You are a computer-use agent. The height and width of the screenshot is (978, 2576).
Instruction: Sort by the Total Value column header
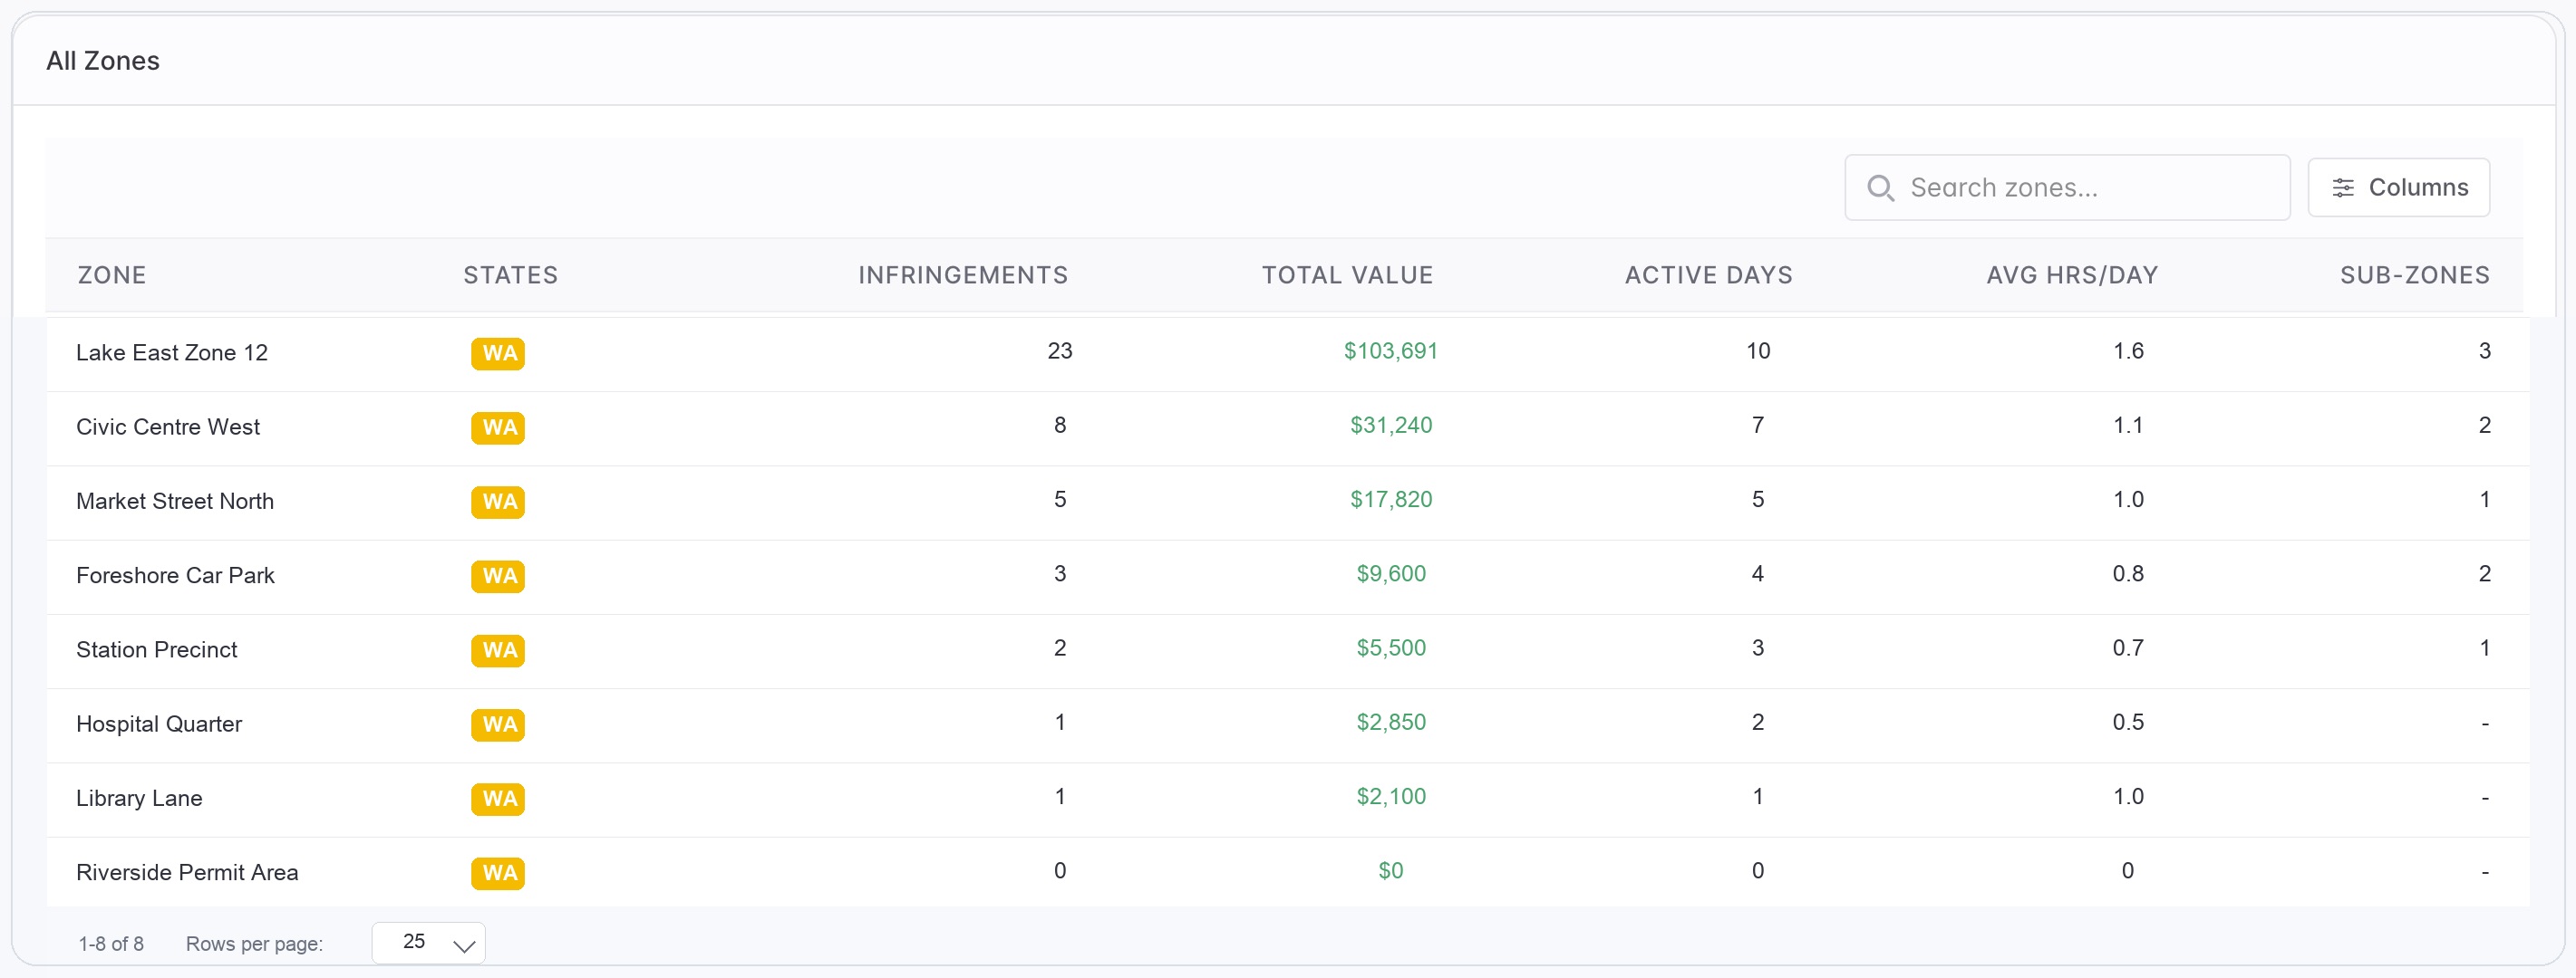(1347, 275)
